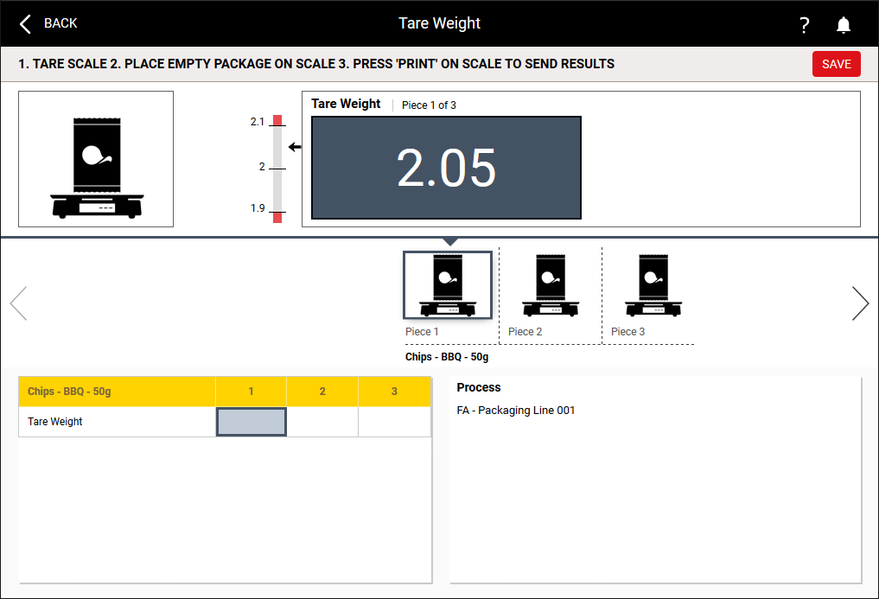879x599 pixels.
Task: Click the 'Tare Weight' row label
Action: (x=55, y=422)
